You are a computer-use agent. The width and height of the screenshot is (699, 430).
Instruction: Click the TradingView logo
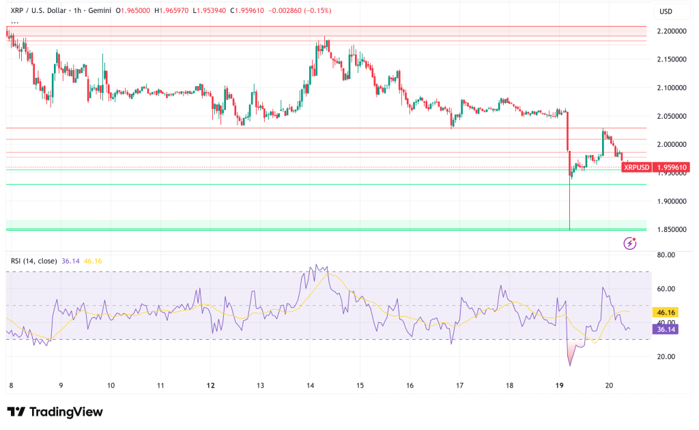[x=15, y=412]
